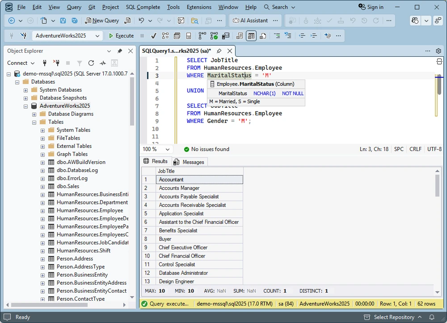This screenshot has width=447, height=323.
Task: Select Results to Grid option
Action: 251,36
